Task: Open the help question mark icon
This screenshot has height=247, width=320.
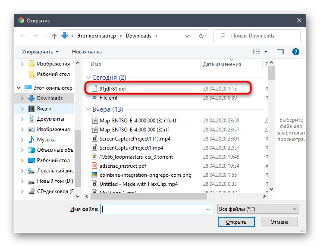Action: [x=295, y=52]
